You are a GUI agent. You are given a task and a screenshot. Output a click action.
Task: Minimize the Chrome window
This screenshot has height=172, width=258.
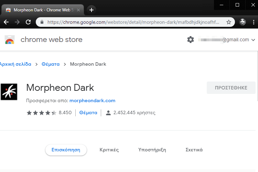tap(222, 5)
